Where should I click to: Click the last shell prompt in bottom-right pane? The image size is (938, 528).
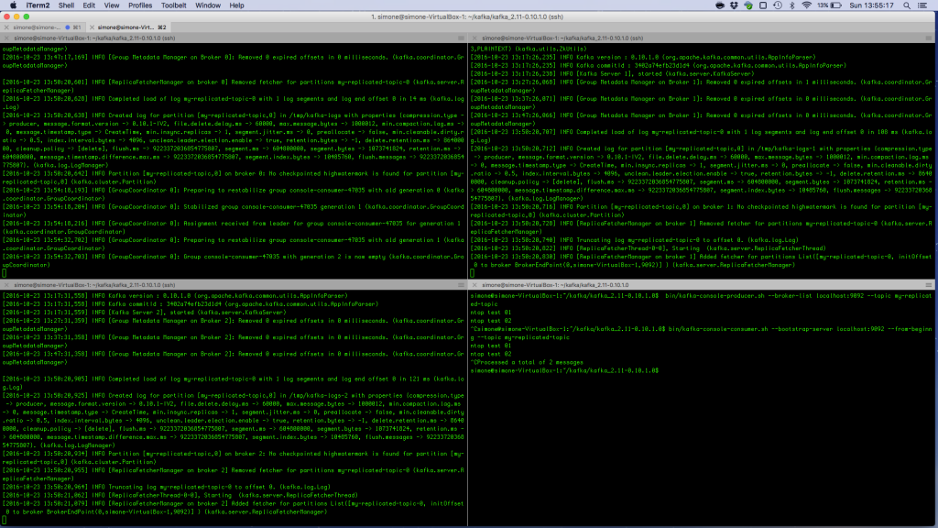pyautogui.click(x=564, y=371)
